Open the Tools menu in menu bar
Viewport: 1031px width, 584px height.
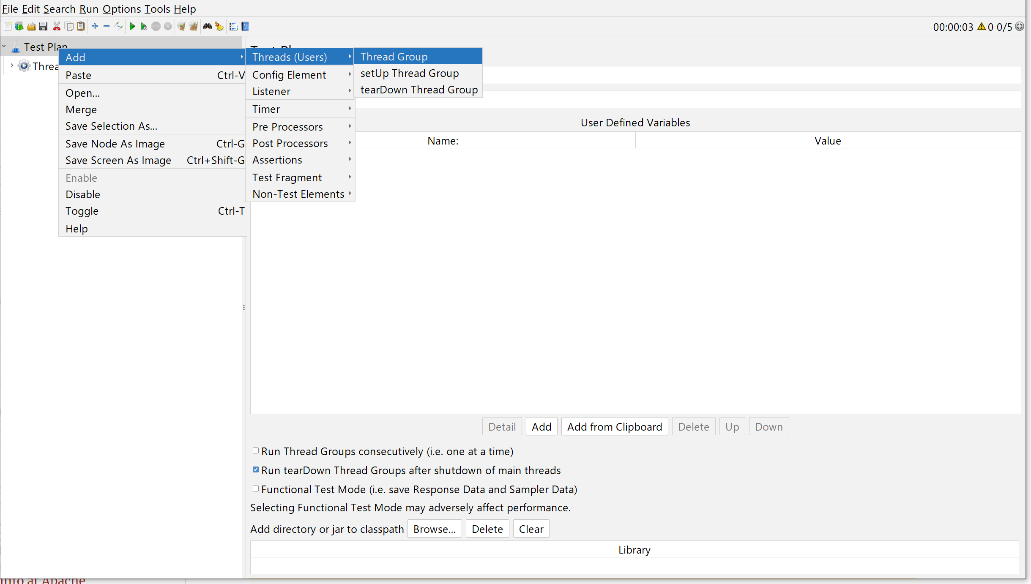coord(157,9)
